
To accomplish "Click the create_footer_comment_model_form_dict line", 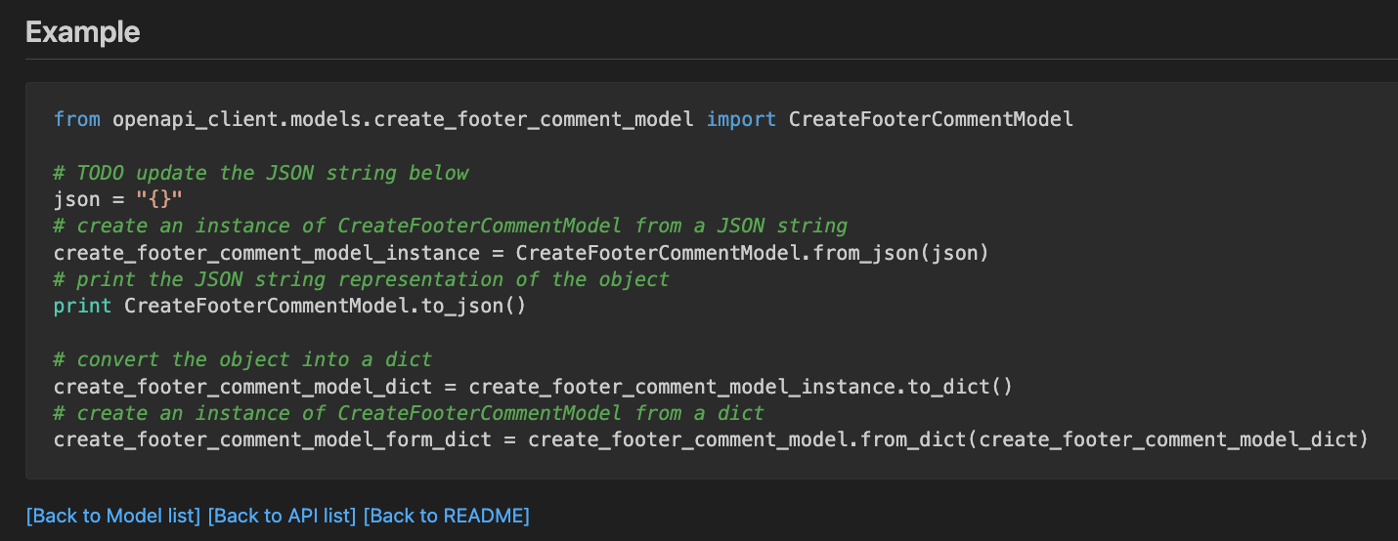I will [712, 439].
